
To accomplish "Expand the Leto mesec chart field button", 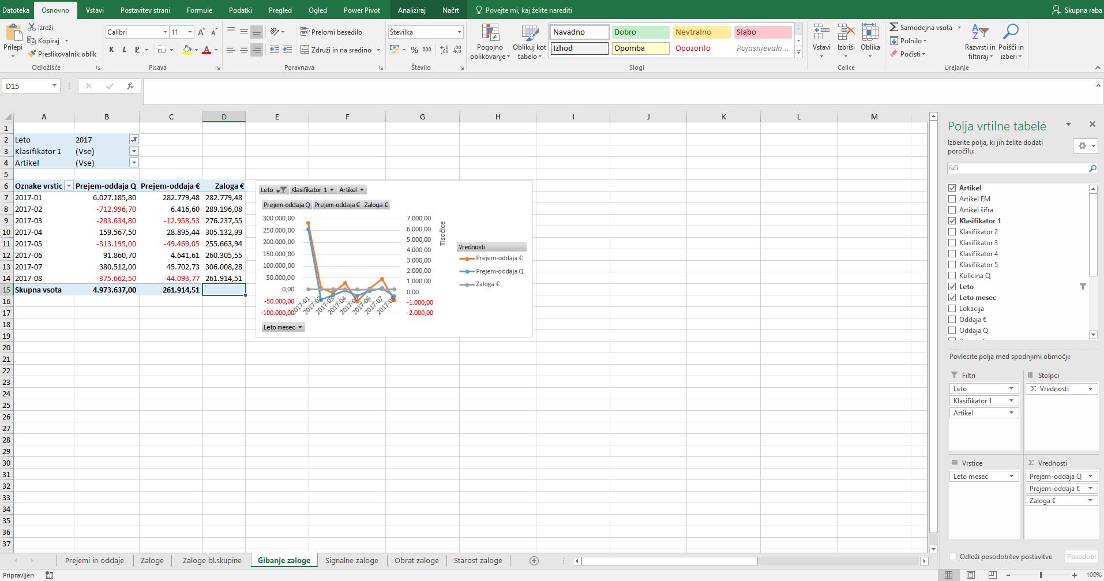I will [x=283, y=327].
